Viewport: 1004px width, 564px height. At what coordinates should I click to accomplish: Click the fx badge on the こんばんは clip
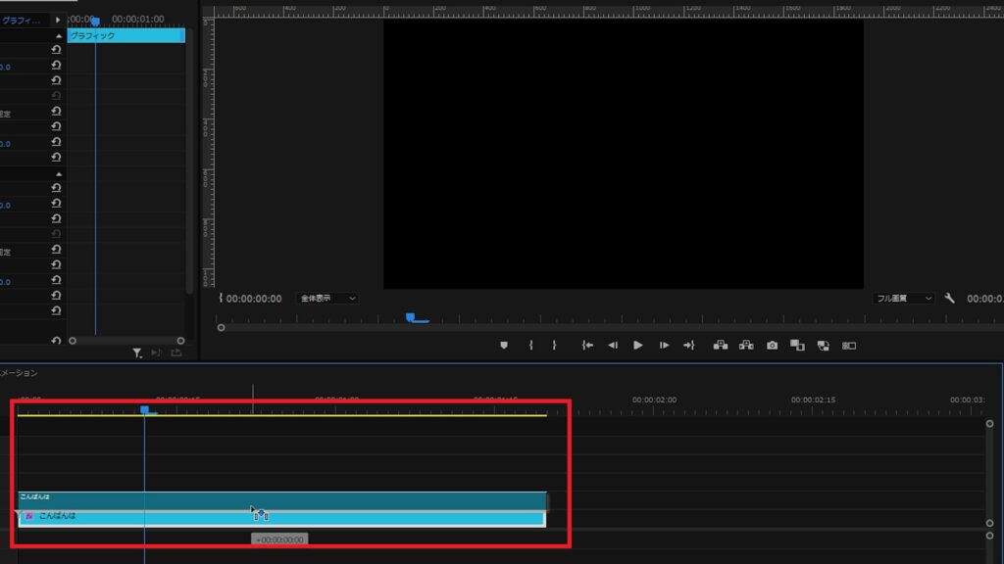point(28,516)
